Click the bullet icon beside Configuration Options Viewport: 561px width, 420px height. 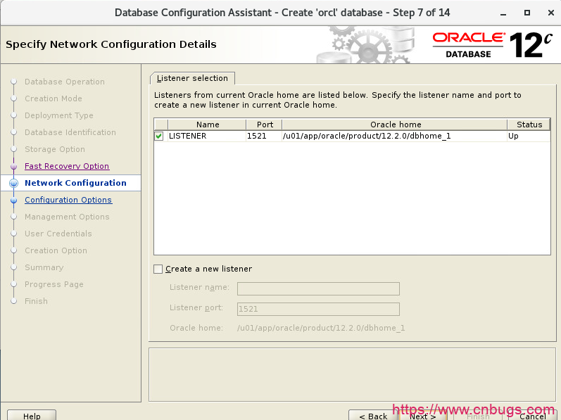13,200
